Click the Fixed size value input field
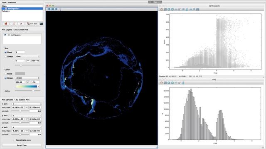Viewport: 266px width, 149px height. click(x=20, y=52)
